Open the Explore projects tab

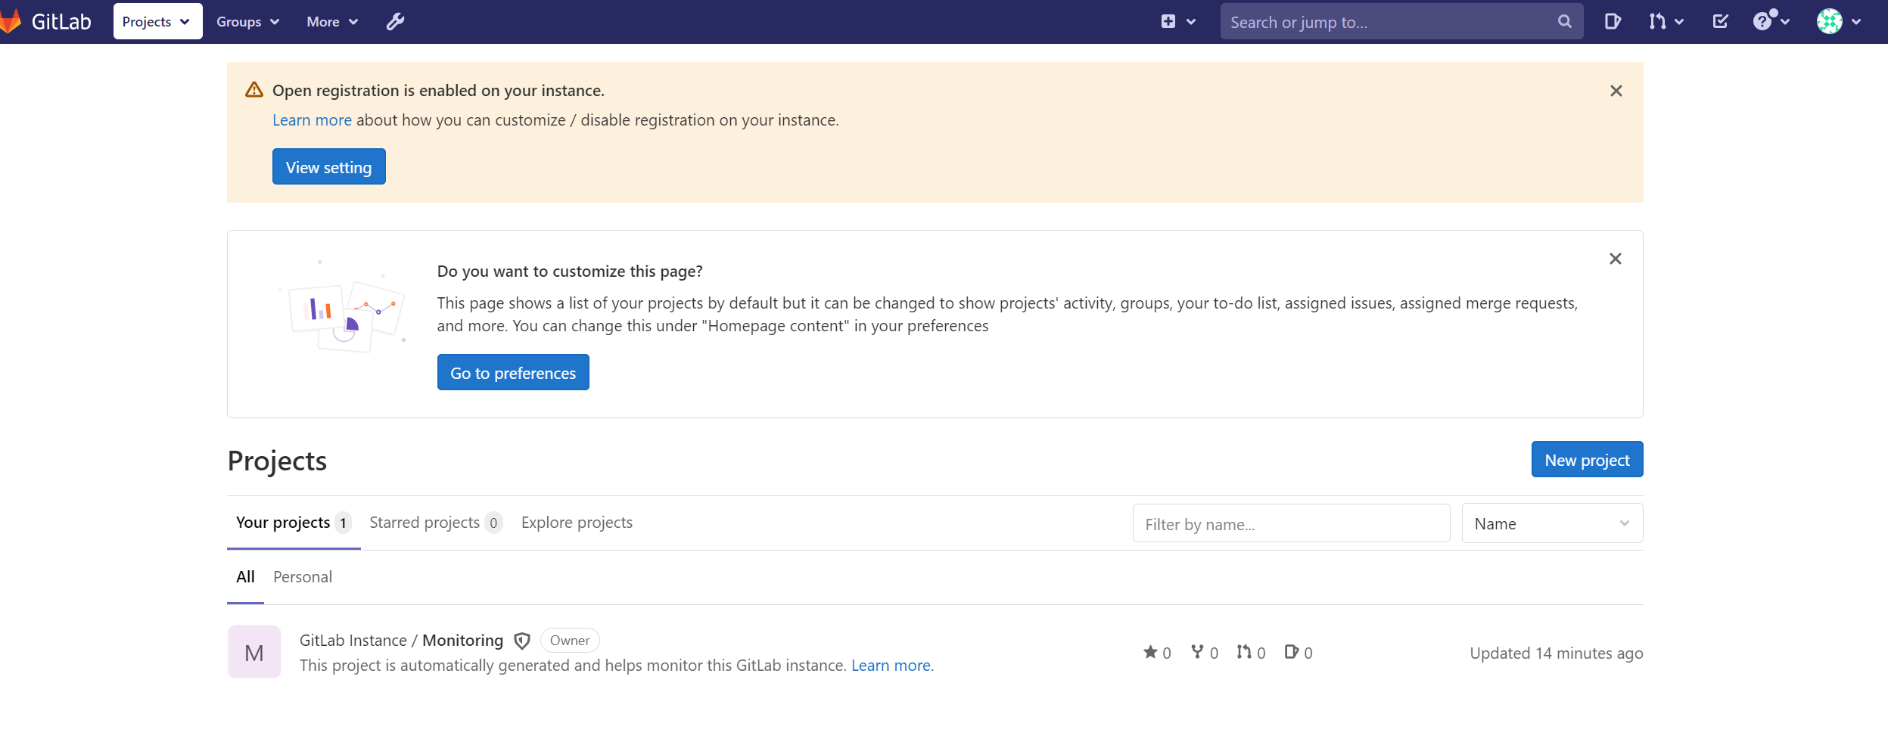tap(577, 523)
